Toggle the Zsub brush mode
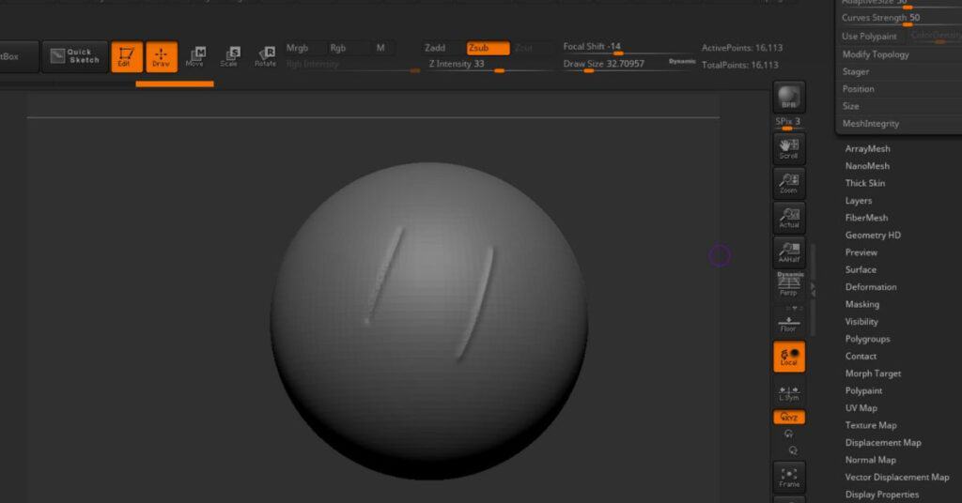The image size is (962, 503). pyautogui.click(x=488, y=48)
